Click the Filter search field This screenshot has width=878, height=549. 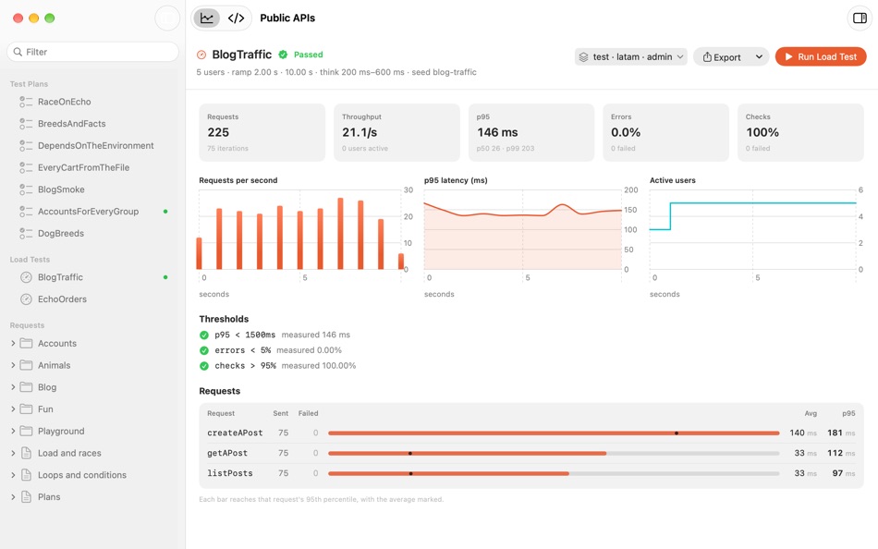point(93,52)
